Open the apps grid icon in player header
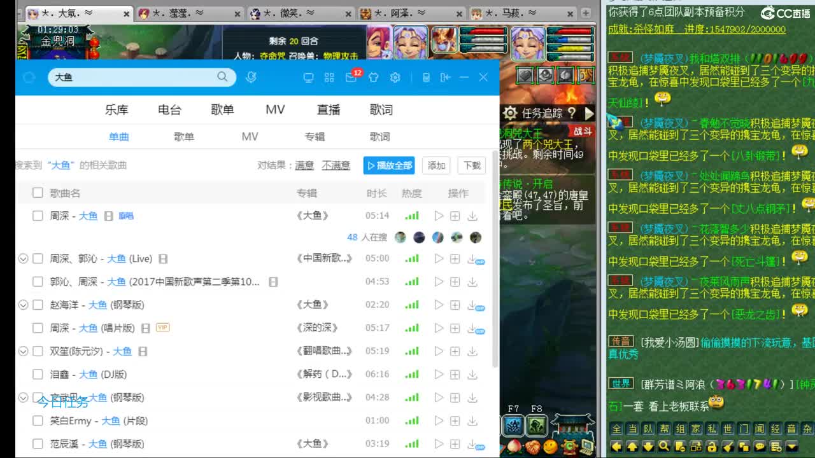The image size is (815, 458). [x=329, y=78]
